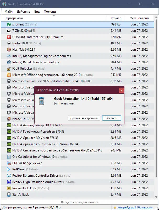Click the HashTab 6.0.0.34 icon
The width and height of the screenshot is (159, 210).
[9, 50]
